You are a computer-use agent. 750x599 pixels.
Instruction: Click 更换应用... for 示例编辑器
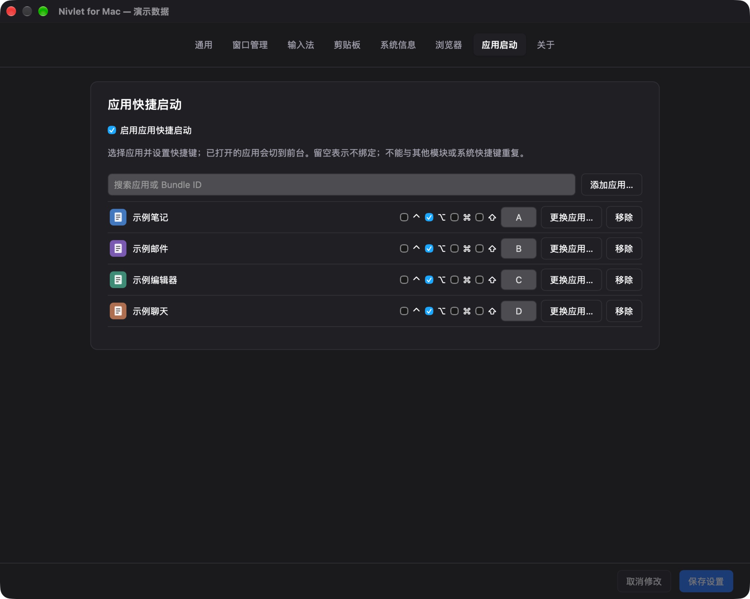[x=571, y=280]
